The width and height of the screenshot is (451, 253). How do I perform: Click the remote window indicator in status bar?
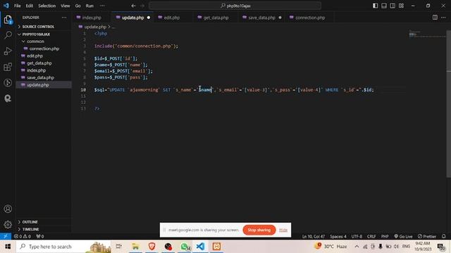tap(6, 236)
